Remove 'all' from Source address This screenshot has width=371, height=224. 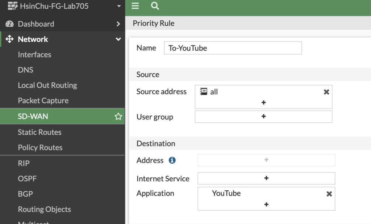[326, 92]
